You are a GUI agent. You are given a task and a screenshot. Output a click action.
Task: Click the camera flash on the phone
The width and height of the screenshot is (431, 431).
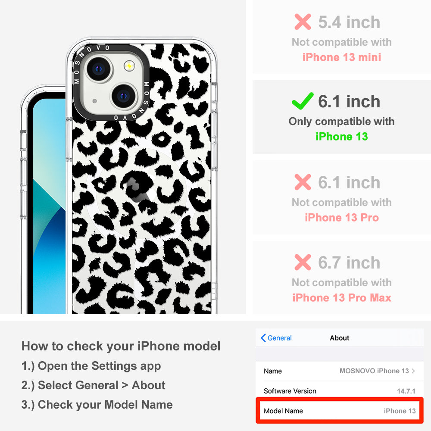coord(129,66)
